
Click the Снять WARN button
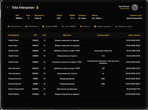(x=69, y=26)
